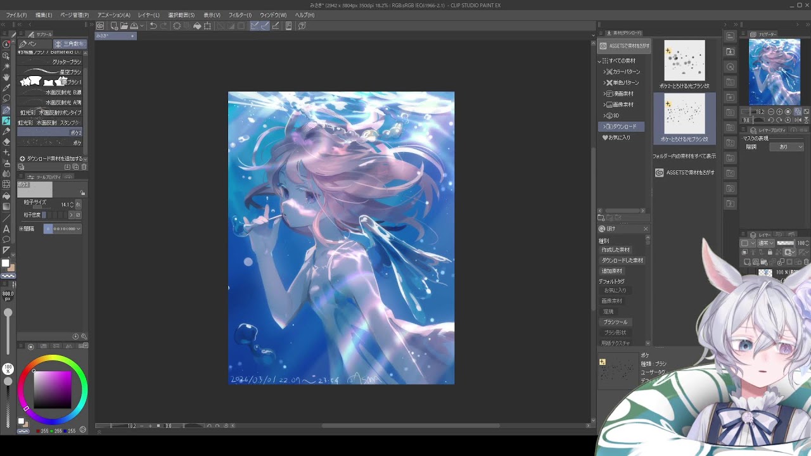Open the 階調 dropdown set to あり
811x456 pixels.
(x=786, y=147)
